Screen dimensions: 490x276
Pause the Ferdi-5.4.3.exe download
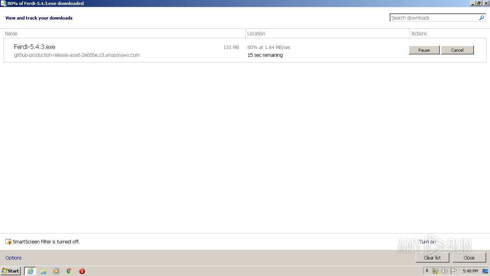tap(424, 50)
